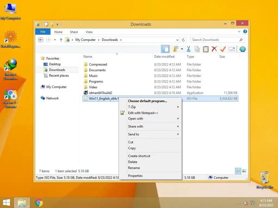Click the arrow before My Computer breadcrumb

[72, 40]
